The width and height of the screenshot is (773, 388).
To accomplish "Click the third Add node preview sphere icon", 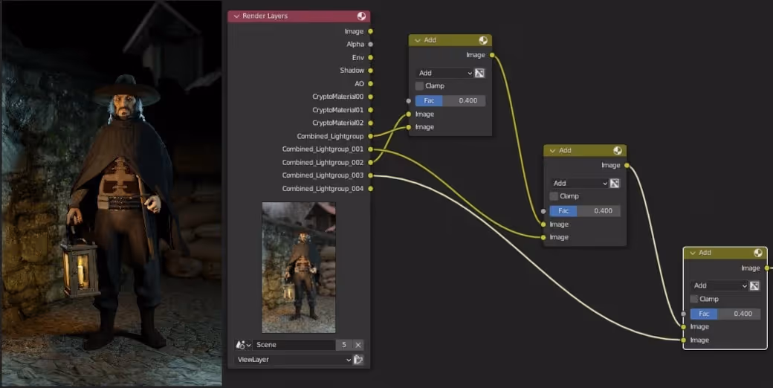I will 758,253.
